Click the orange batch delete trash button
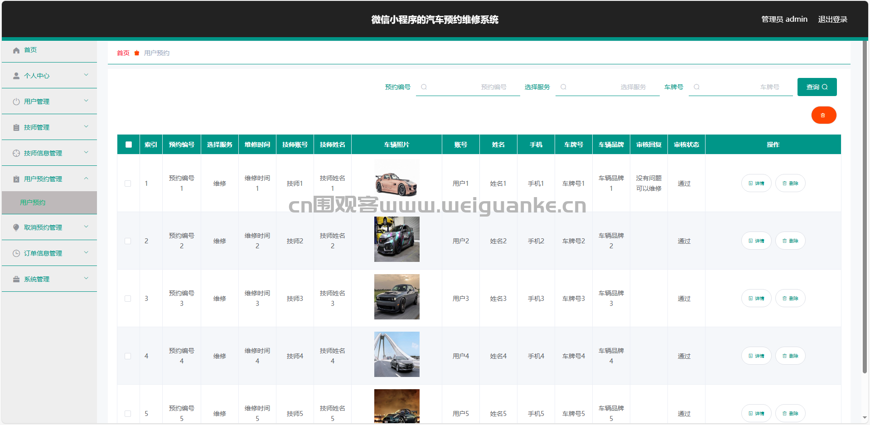 (x=823, y=115)
